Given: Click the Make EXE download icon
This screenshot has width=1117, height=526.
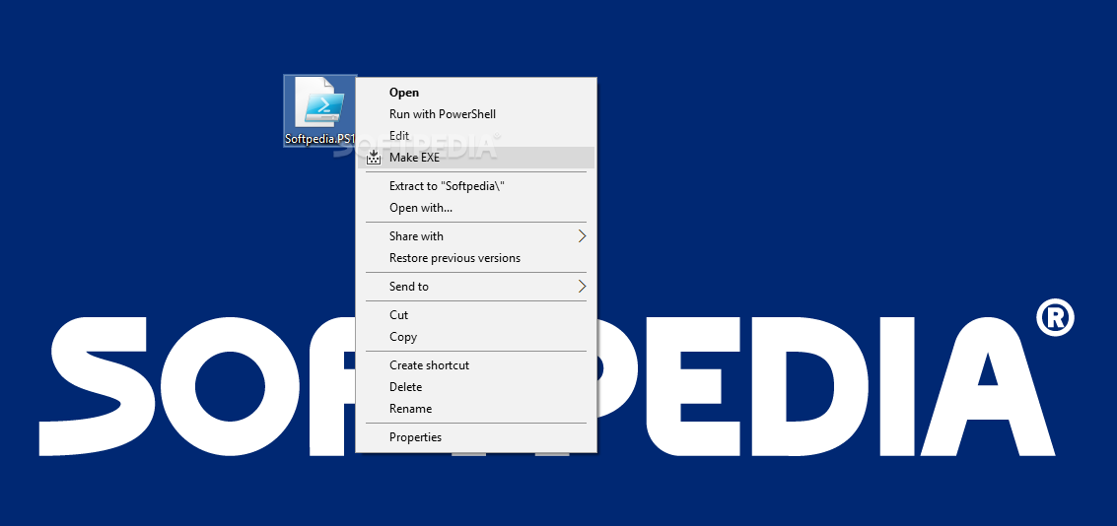Looking at the screenshot, I should (374, 158).
